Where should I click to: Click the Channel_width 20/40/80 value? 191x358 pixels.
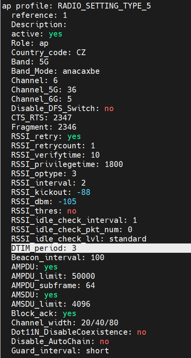click(x=100, y=323)
